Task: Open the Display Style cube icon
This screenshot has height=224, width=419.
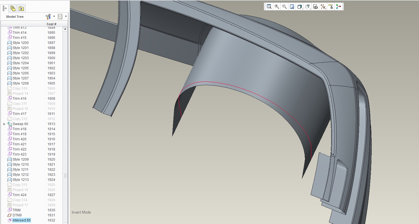Action: pos(300,6)
